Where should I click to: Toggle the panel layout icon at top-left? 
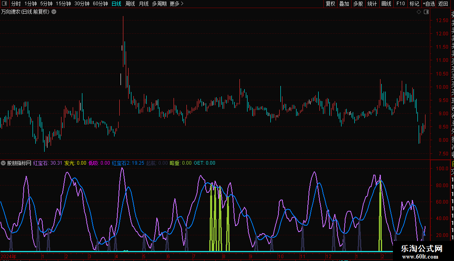(x=4, y=4)
